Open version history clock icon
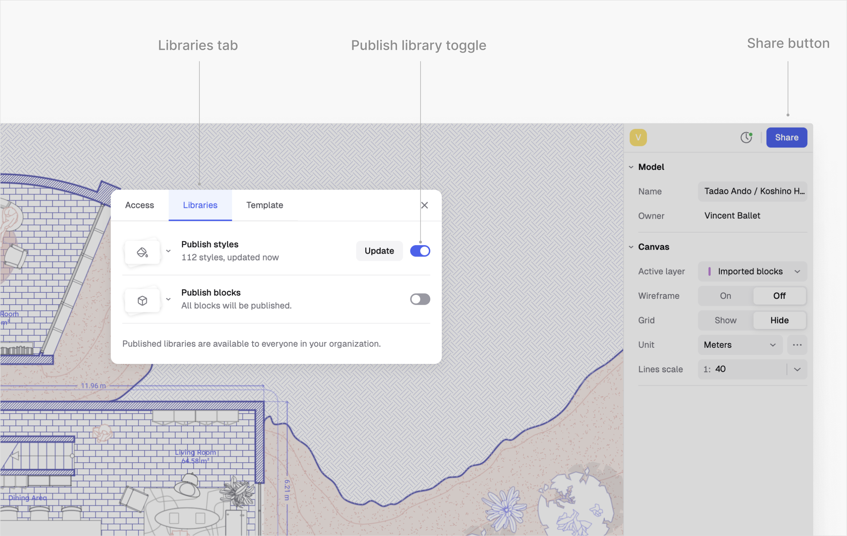847x536 pixels. 746,137
